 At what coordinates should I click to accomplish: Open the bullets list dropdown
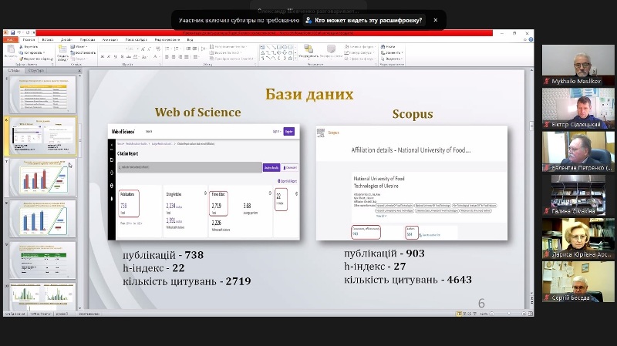tap(171, 49)
